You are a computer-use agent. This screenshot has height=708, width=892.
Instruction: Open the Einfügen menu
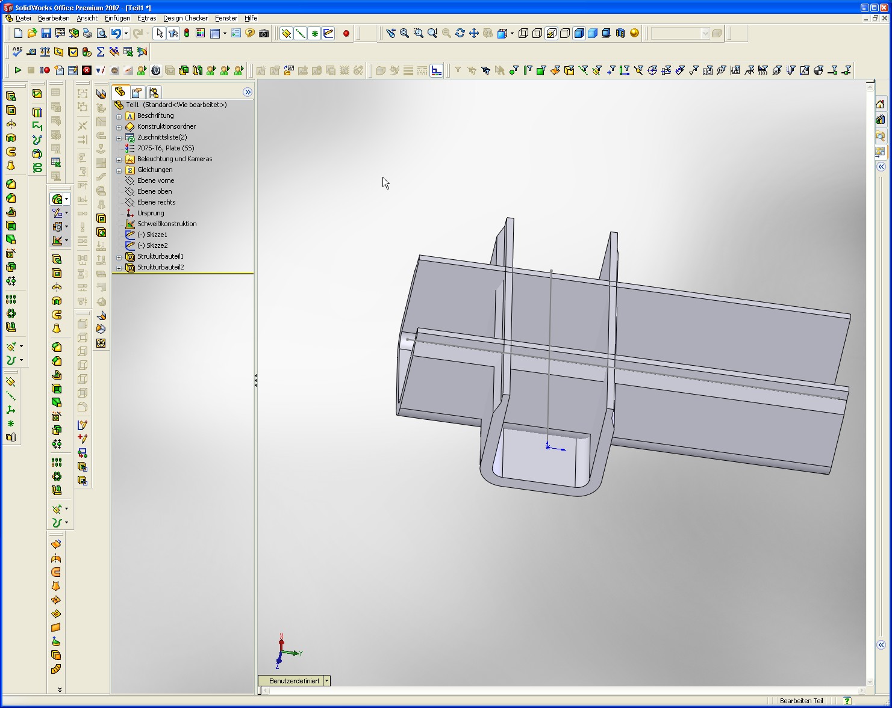(117, 18)
